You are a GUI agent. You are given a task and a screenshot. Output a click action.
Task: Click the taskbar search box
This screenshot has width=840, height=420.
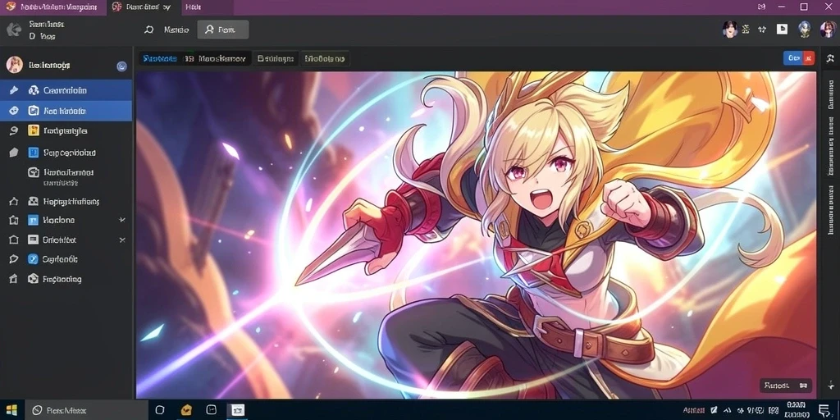pyautogui.click(x=86, y=410)
